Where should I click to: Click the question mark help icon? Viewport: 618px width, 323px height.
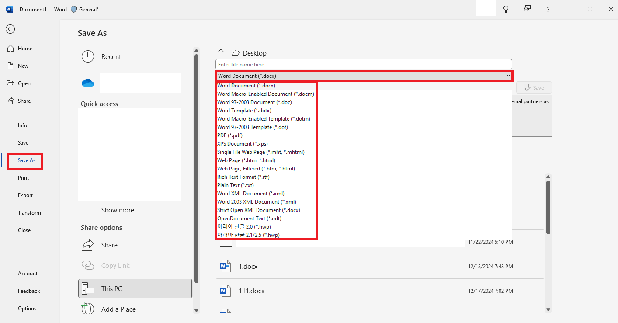548,9
